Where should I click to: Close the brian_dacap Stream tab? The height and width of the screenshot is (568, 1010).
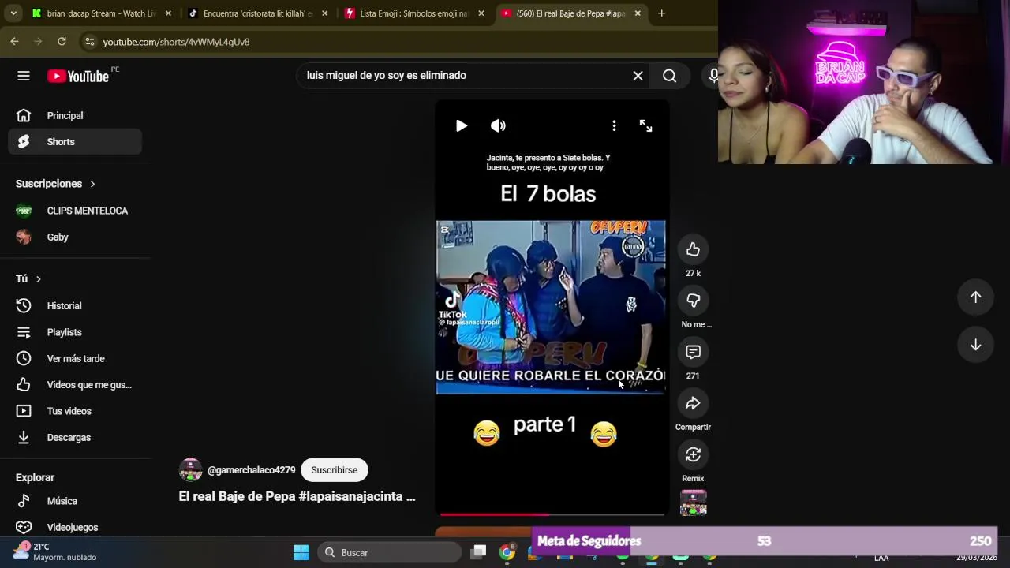pos(167,13)
